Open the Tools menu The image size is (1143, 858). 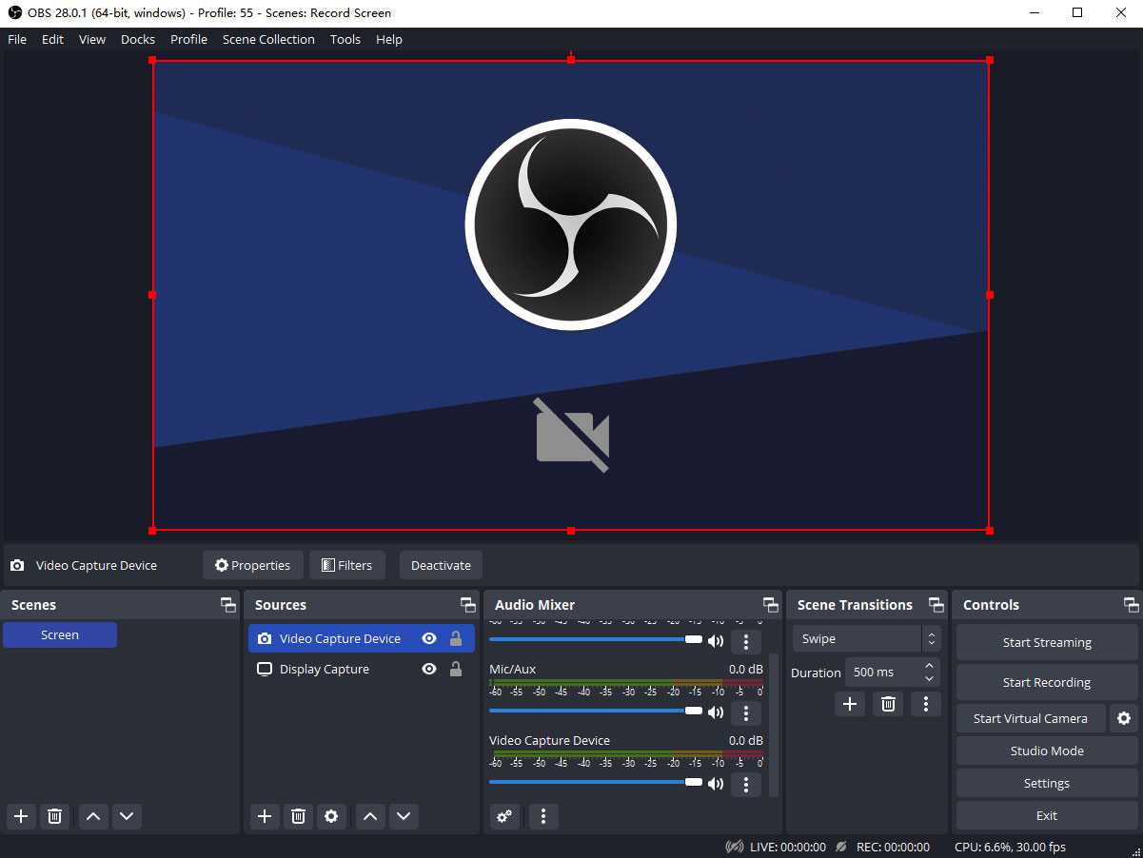[x=345, y=39]
